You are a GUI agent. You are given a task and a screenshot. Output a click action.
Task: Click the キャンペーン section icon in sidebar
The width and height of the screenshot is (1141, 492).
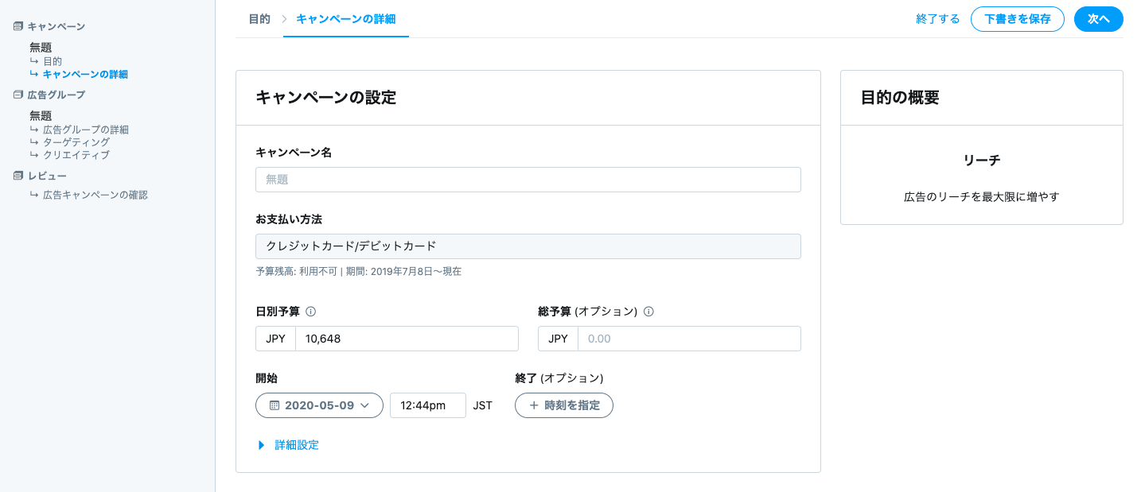pyautogui.click(x=18, y=26)
